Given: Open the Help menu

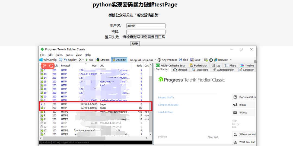Looking at the screenshot, I should coord(88,55).
